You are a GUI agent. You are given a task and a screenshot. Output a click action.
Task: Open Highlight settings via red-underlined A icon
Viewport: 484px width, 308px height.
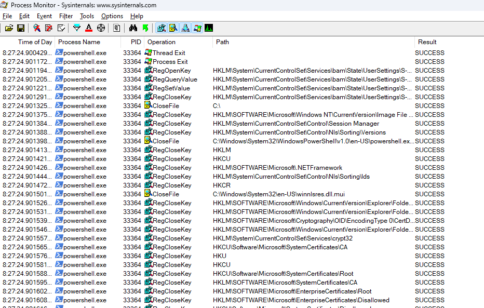click(89, 28)
